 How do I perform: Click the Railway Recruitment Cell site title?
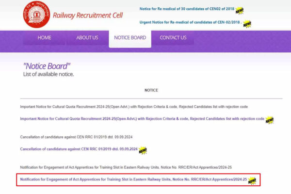88,15
